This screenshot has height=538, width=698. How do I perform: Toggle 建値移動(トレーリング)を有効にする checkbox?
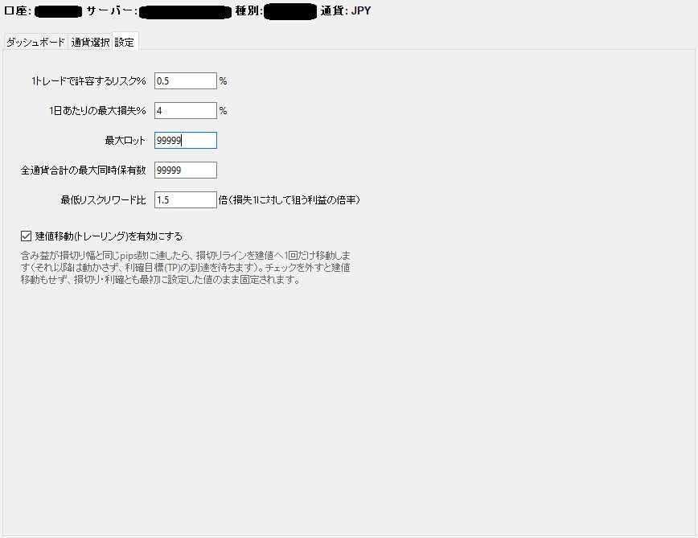tap(27, 236)
